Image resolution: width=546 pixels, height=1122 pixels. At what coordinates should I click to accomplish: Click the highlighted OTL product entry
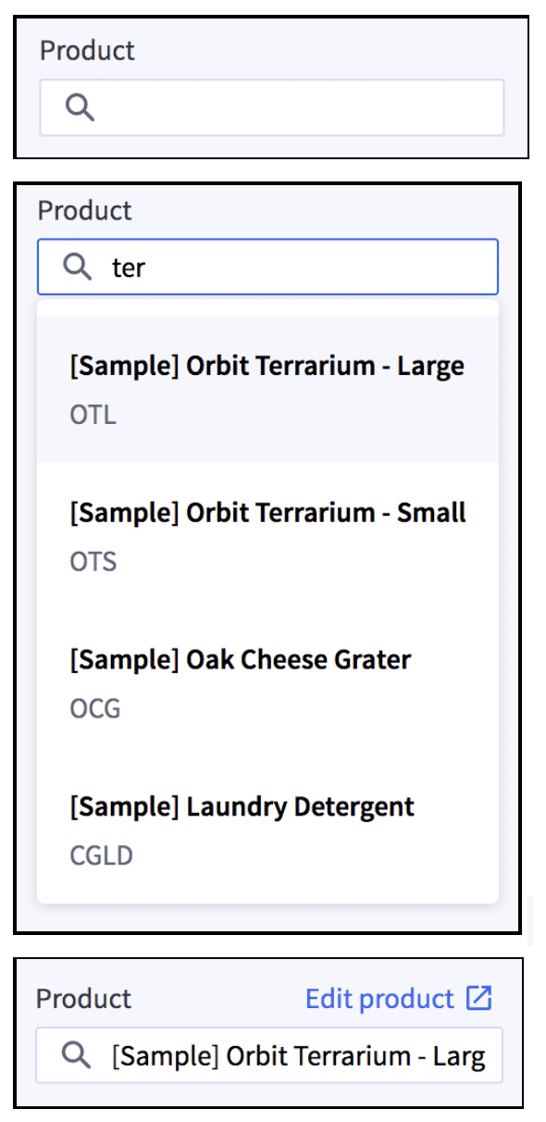[267, 389]
